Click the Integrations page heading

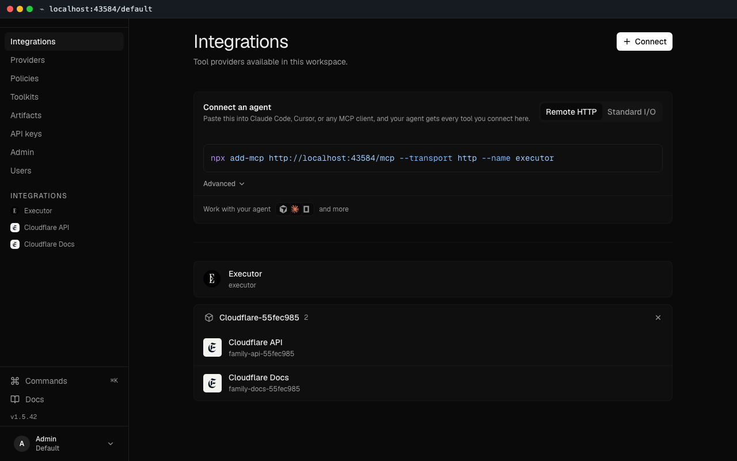tap(241, 41)
